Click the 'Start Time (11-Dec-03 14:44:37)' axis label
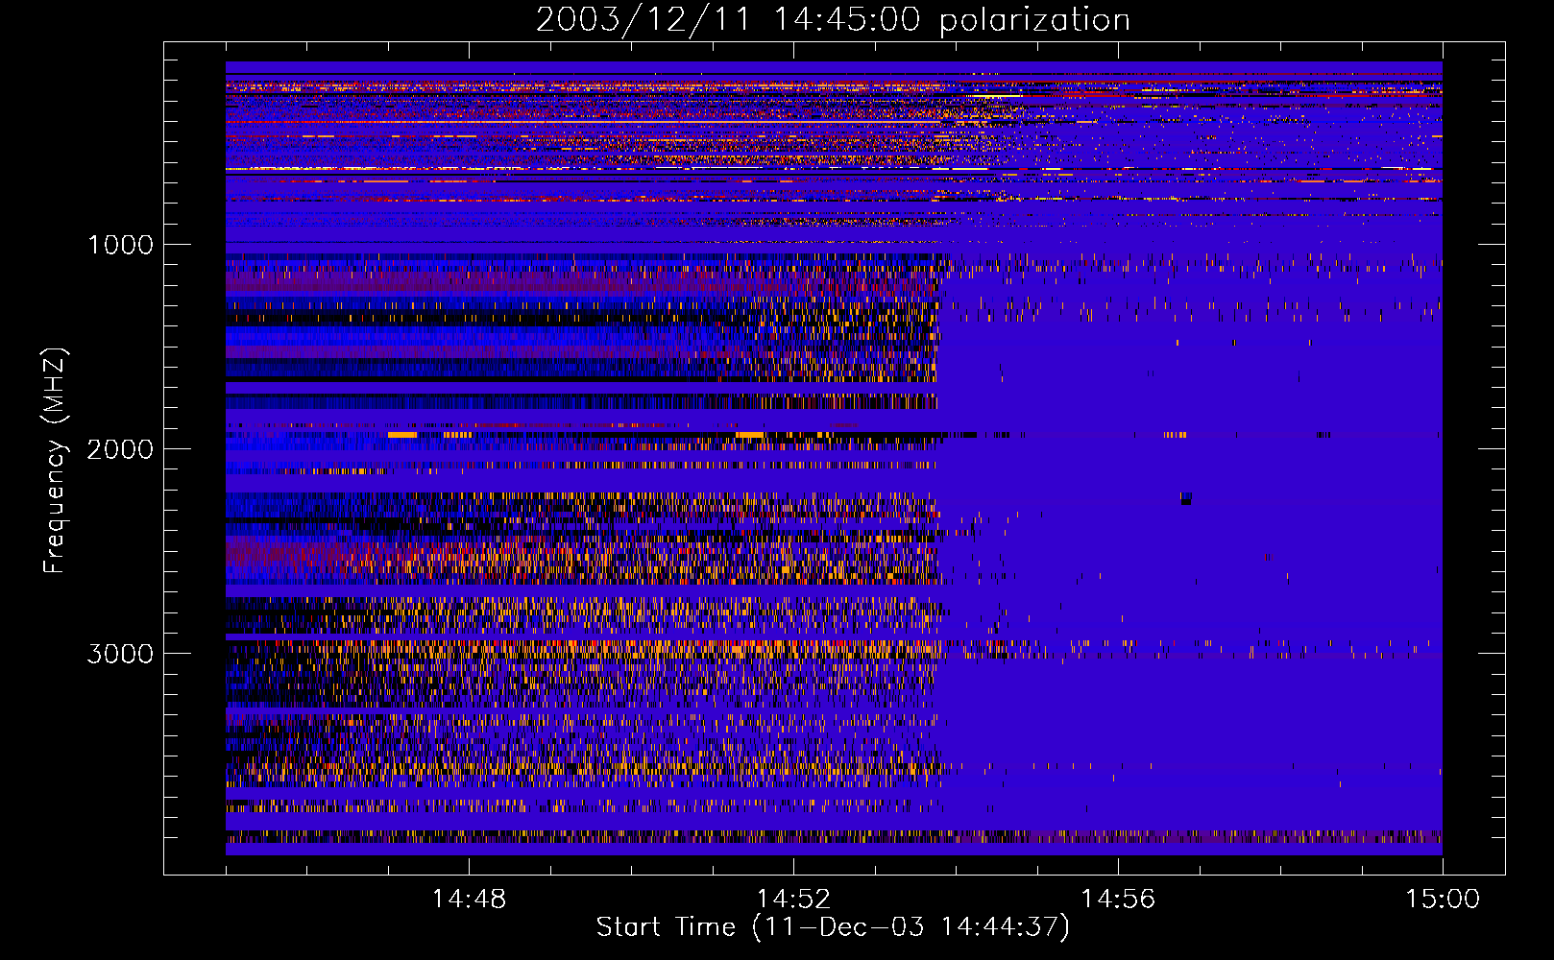The width and height of the screenshot is (1554, 960). pyautogui.click(x=833, y=927)
